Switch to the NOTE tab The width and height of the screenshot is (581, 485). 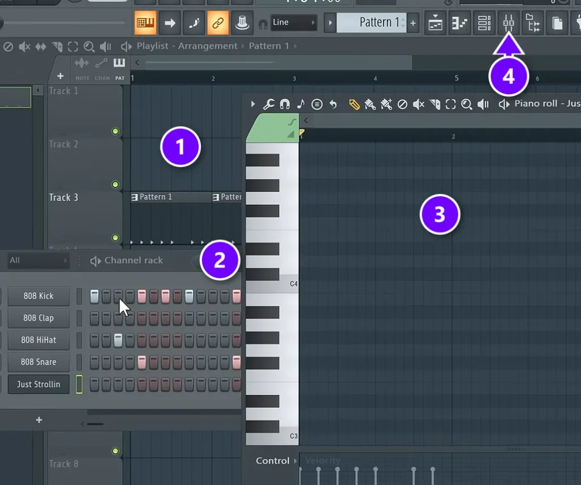(82, 69)
